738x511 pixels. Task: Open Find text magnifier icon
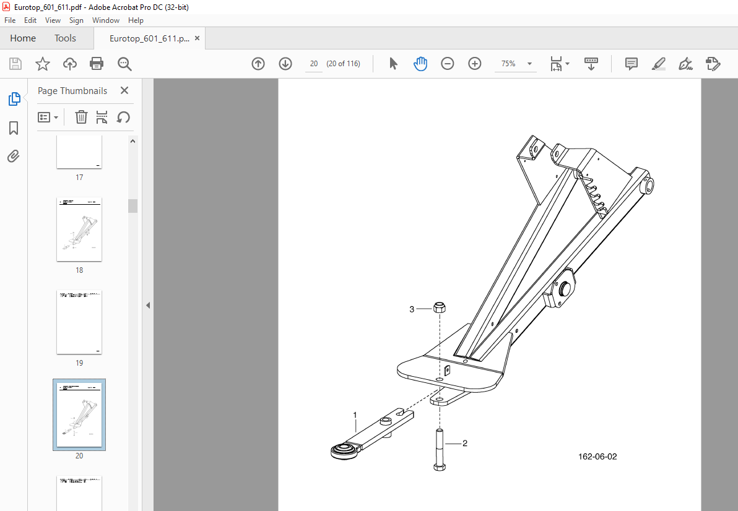(x=124, y=64)
